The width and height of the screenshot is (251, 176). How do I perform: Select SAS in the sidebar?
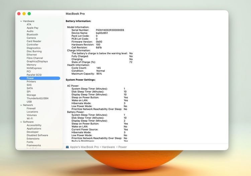click(29, 85)
